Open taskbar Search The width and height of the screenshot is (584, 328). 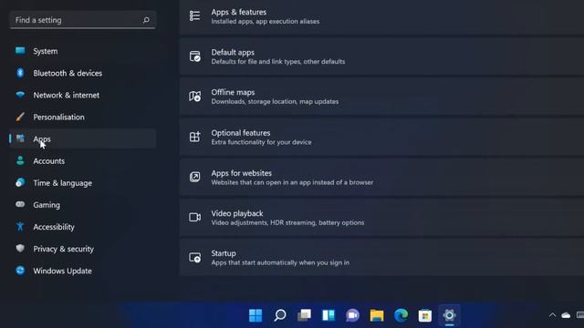point(280,315)
